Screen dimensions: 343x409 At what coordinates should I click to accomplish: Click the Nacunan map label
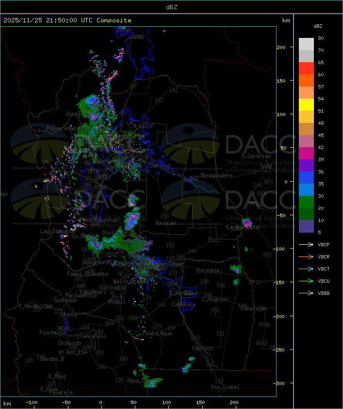coord(165,223)
